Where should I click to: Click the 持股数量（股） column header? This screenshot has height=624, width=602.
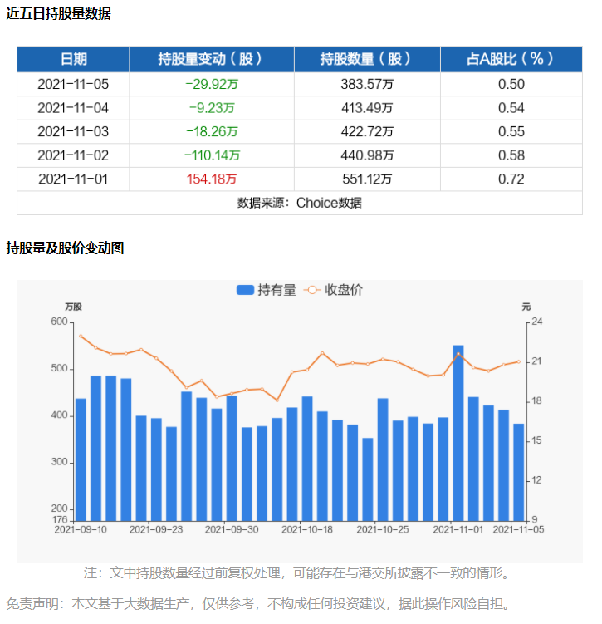click(367, 59)
